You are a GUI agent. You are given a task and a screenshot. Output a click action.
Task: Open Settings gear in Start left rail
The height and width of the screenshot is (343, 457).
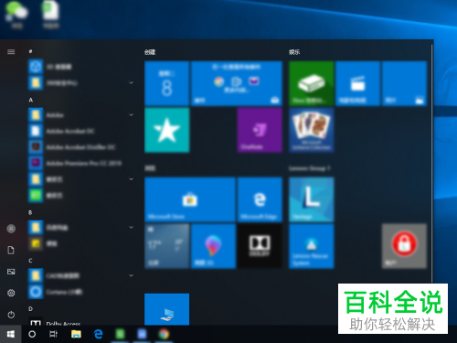(x=11, y=293)
